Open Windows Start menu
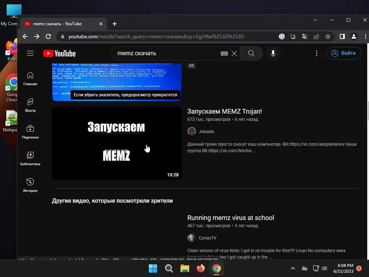369x277 pixels. coord(153,268)
